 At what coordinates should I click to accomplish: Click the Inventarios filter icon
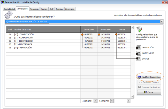pos(139,53)
